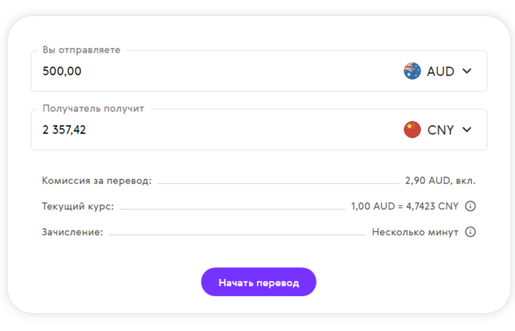Show info icon next to Несколько минут
The width and height of the screenshot is (515, 331).
pos(471,232)
